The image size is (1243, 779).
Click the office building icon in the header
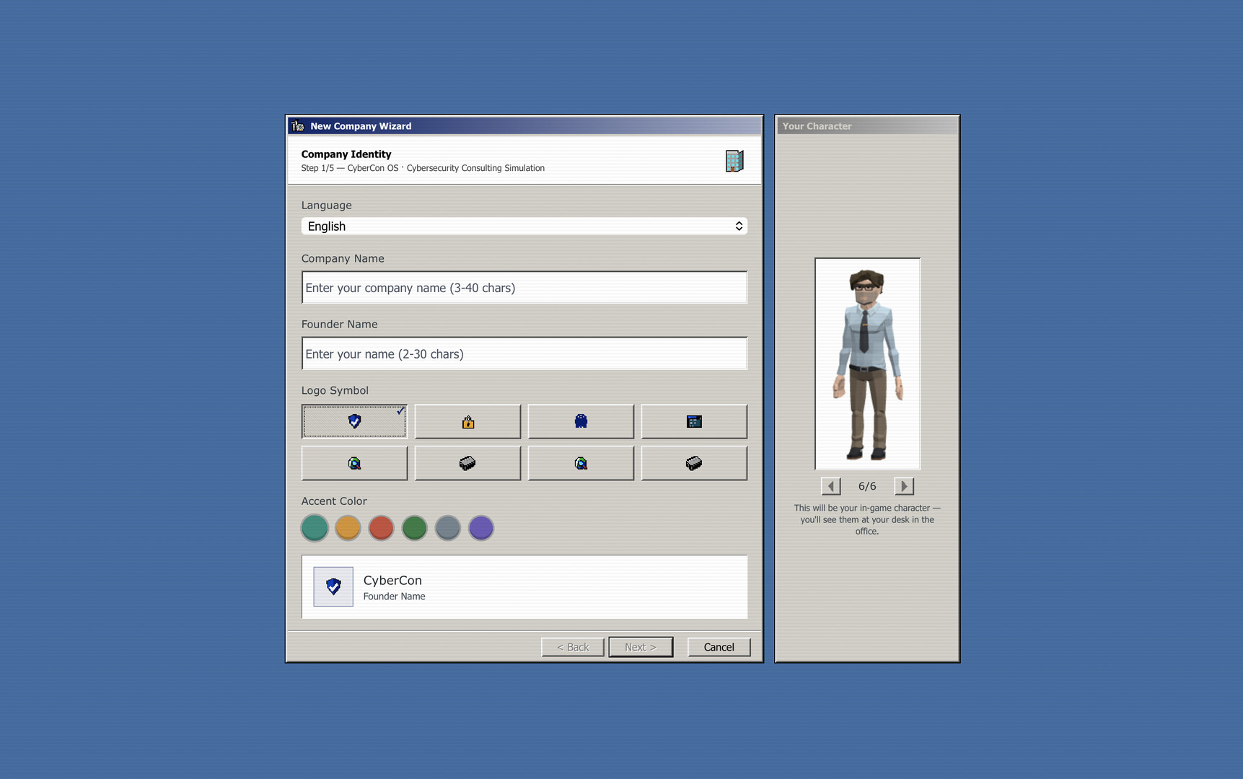(734, 161)
